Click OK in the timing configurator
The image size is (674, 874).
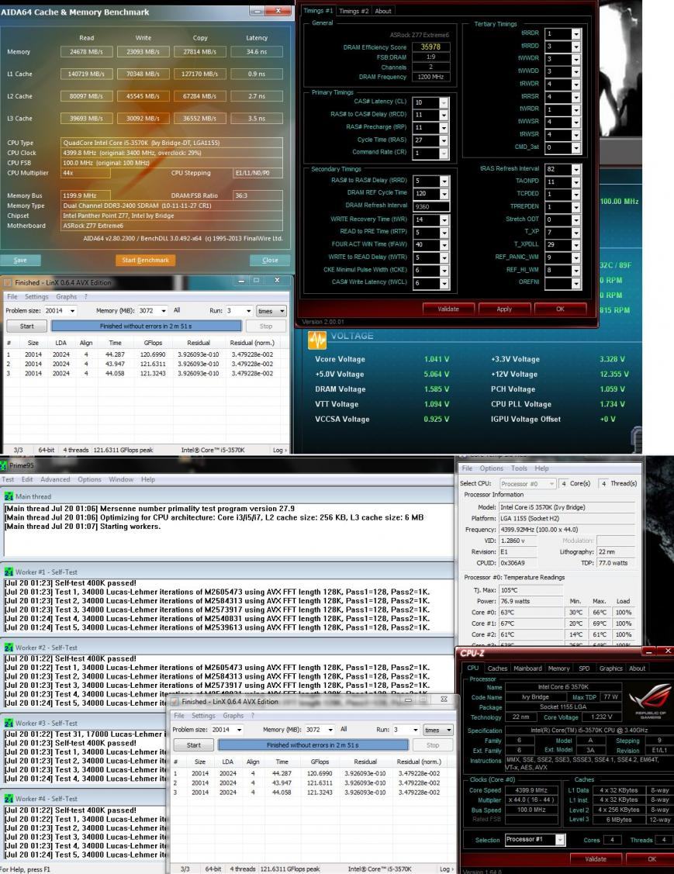[560, 309]
